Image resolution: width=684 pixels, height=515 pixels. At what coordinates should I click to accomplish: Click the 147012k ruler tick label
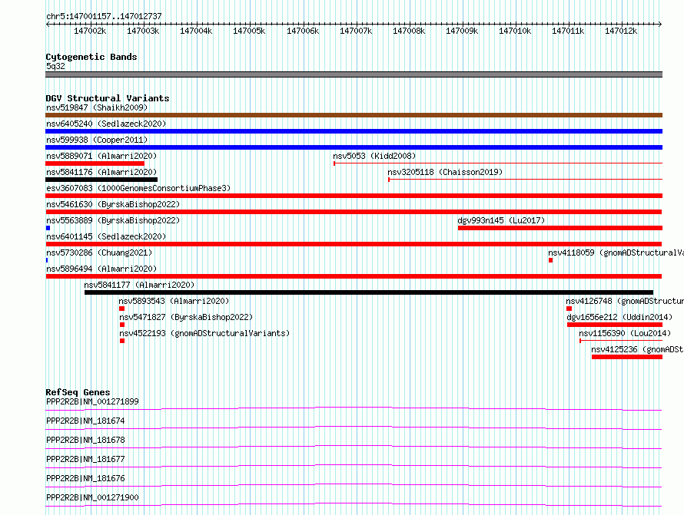pyautogui.click(x=621, y=31)
